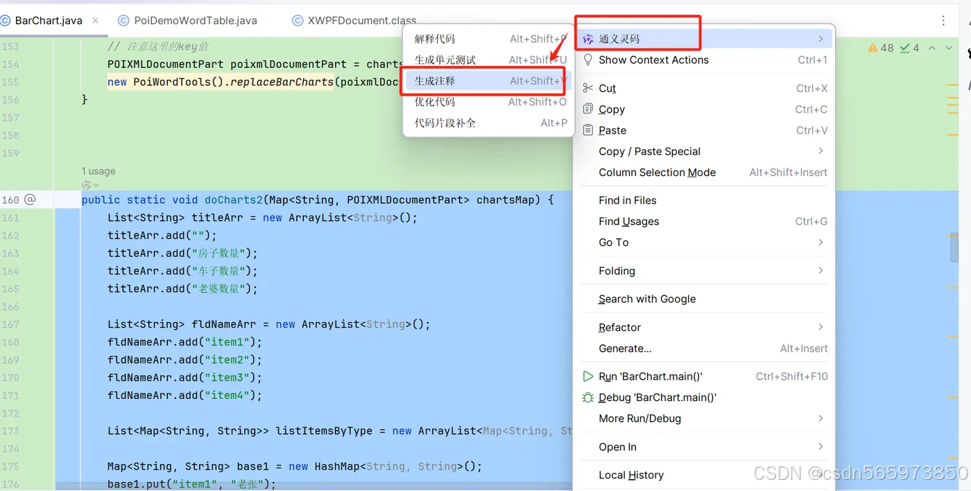This screenshot has height=491, width=971.
Task: Select 代码片段补全 from the submenu
Action: point(488,123)
